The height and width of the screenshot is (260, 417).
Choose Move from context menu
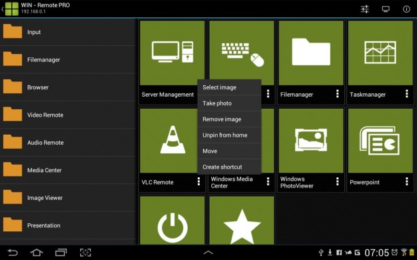(x=229, y=151)
